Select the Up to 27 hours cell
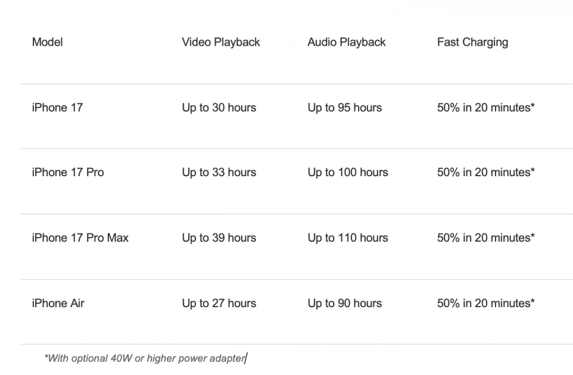 coord(219,304)
